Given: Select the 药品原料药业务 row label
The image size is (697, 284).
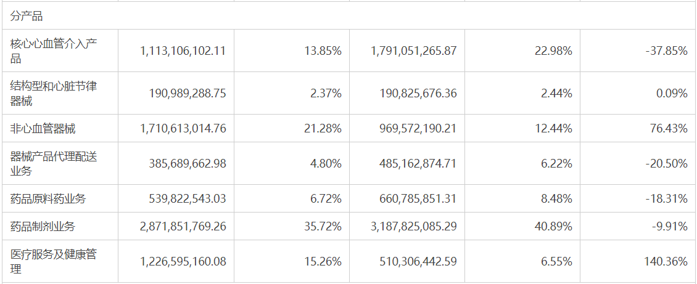Looking at the screenshot, I should pyautogui.click(x=48, y=198).
